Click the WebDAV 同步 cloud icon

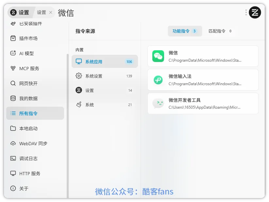pos(13,143)
